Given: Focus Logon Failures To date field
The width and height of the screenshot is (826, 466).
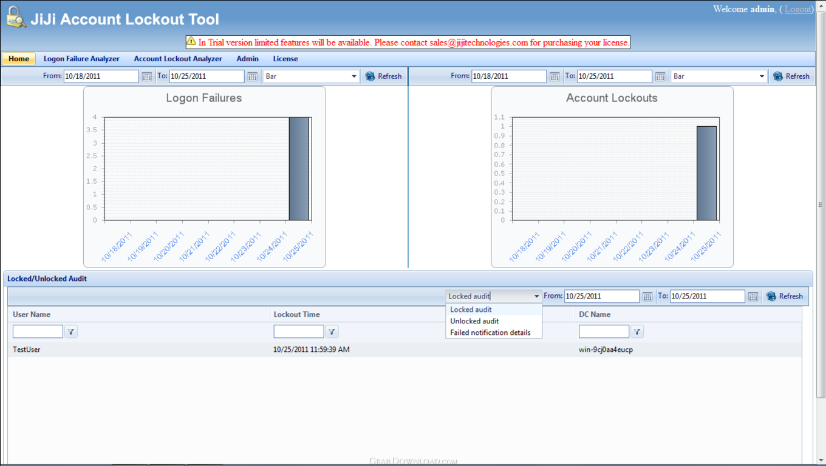Looking at the screenshot, I should [207, 76].
